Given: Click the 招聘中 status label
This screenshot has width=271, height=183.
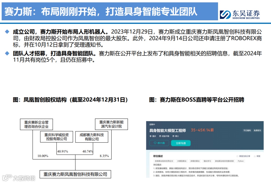Looking at the screenshot, I should pos(152,125).
